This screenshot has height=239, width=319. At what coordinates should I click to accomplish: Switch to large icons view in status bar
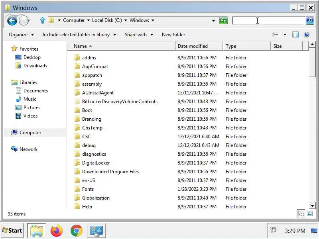(310, 214)
